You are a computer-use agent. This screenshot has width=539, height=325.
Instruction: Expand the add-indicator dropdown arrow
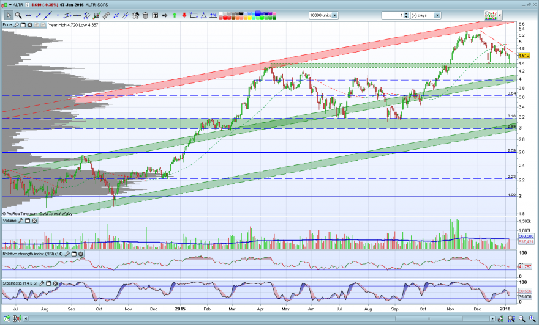pyautogui.click(x=500, y=15)
